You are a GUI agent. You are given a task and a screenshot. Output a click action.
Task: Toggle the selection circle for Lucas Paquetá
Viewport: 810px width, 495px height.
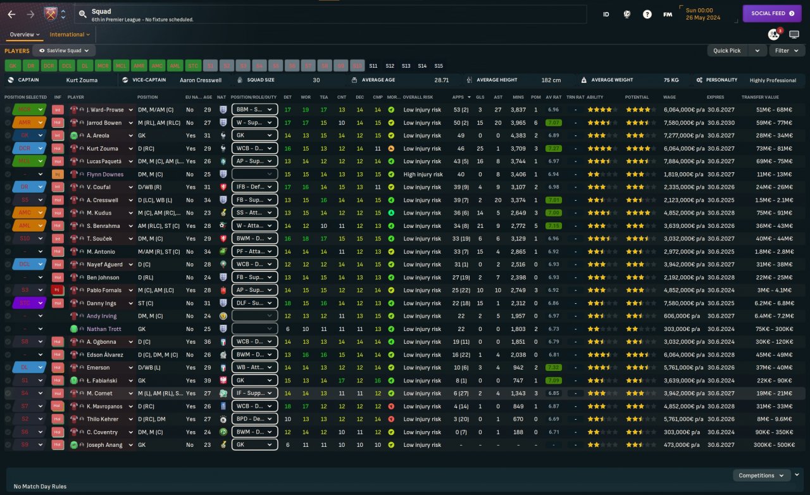click(7, 161)
